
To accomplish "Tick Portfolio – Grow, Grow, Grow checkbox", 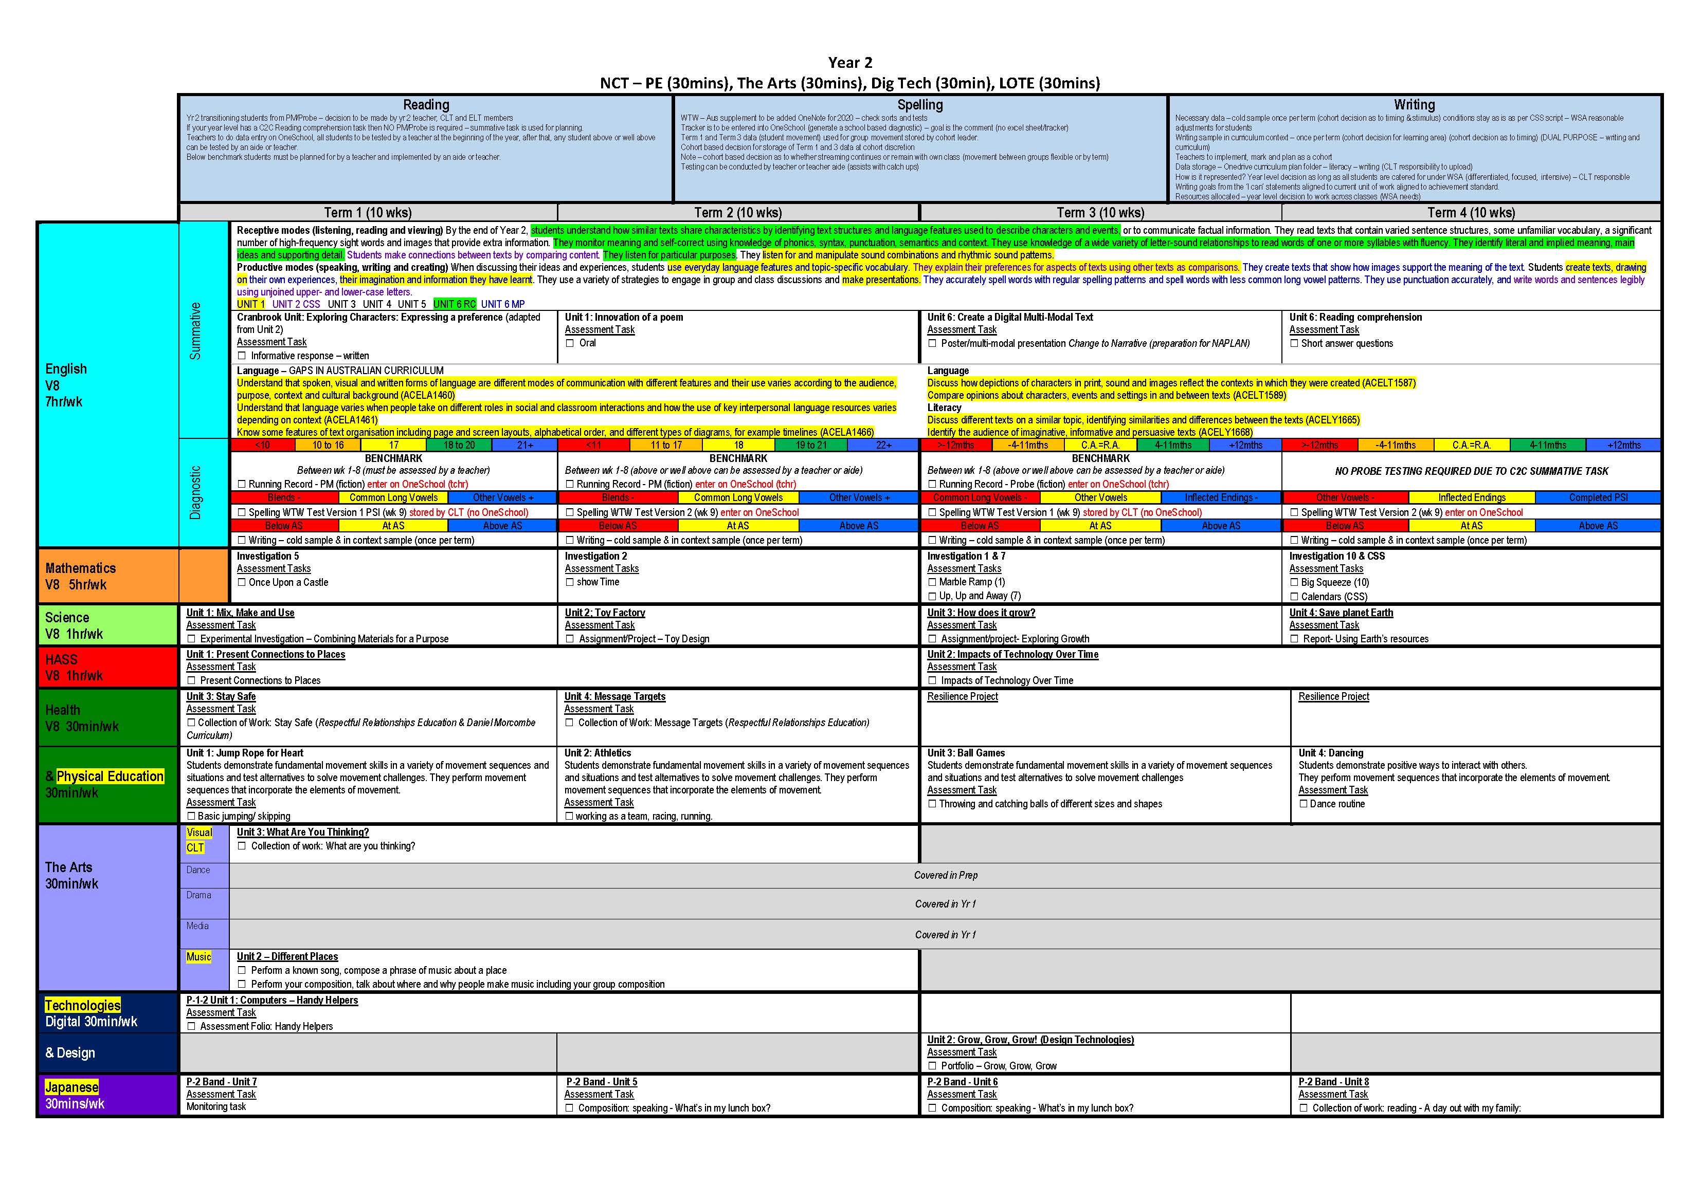I will click(x=932, y=1066).
